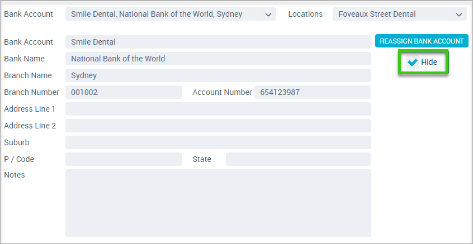Select the Address Line 2 field

tap(218, 126)
